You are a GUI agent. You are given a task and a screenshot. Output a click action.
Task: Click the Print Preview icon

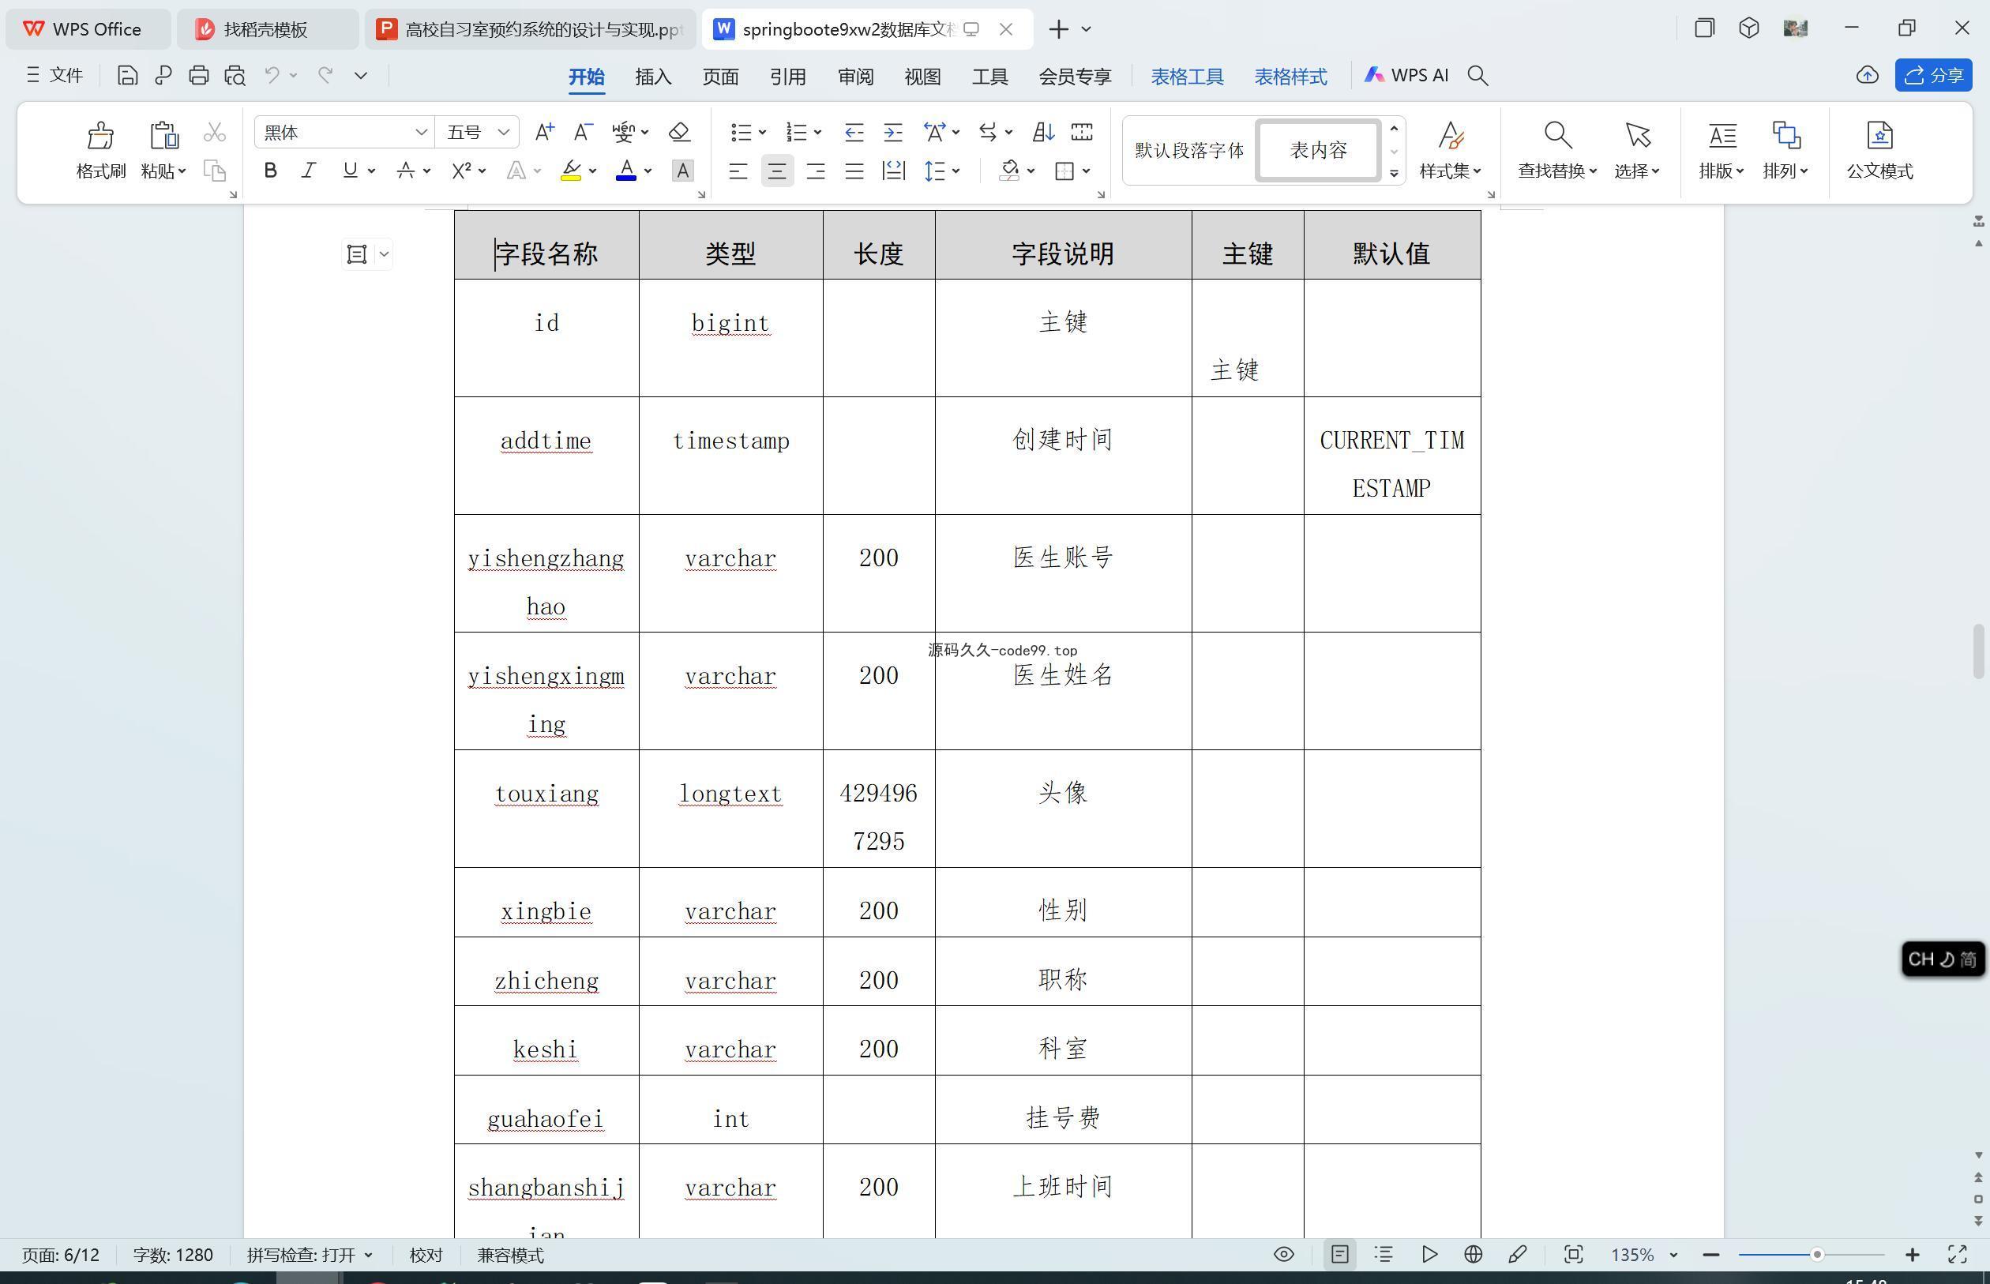click(235, 76)
